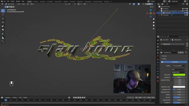Toggle snapping magnet in viewport header
This screenshot has height=106, width=189.
[79, 4]
